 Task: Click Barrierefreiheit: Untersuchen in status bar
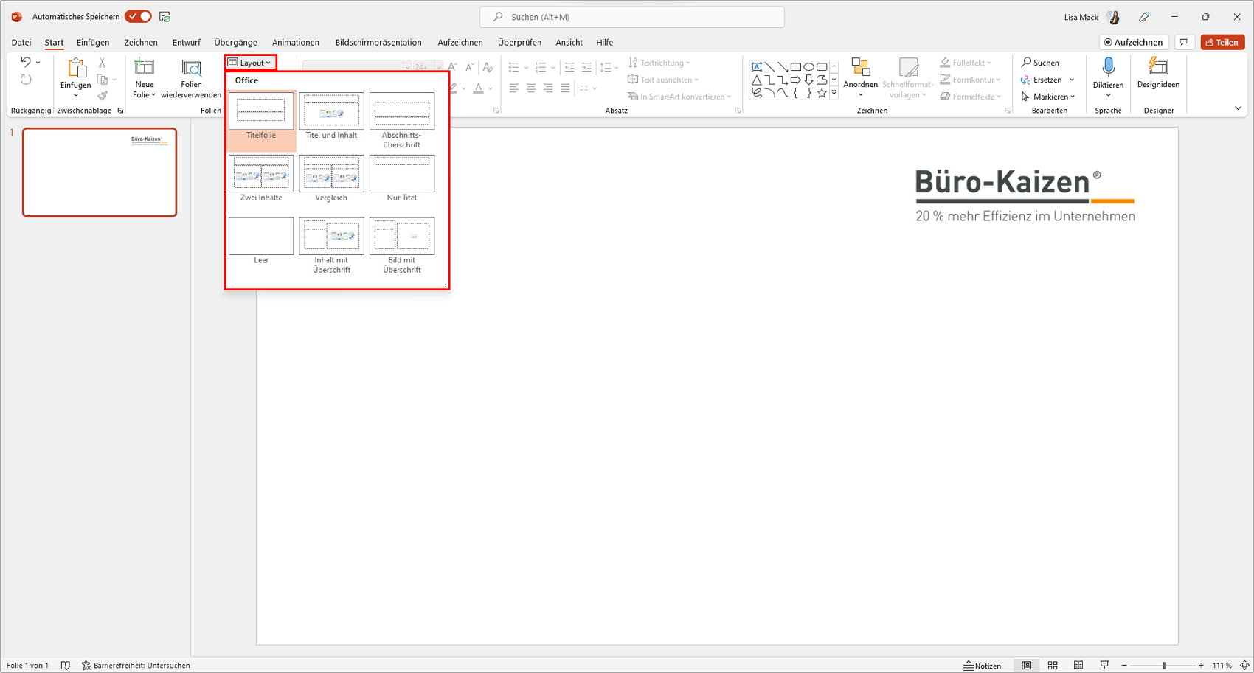tap(136, 665)
